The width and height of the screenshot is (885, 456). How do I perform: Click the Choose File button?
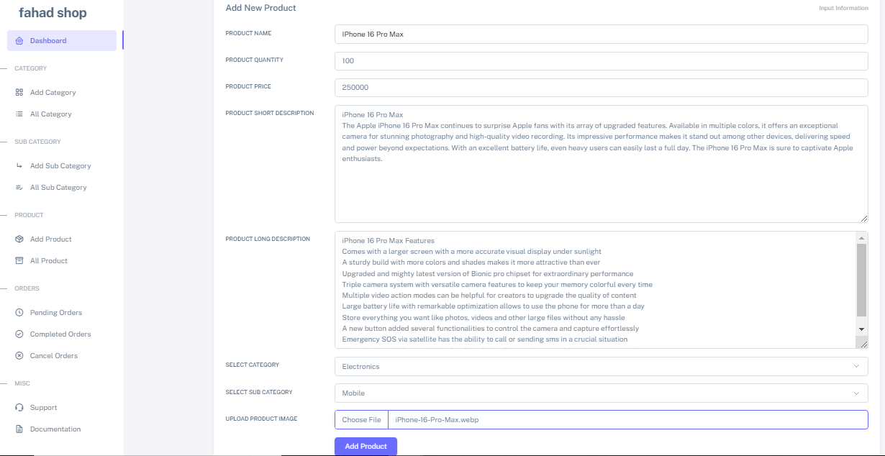click(x=361, y=420)
